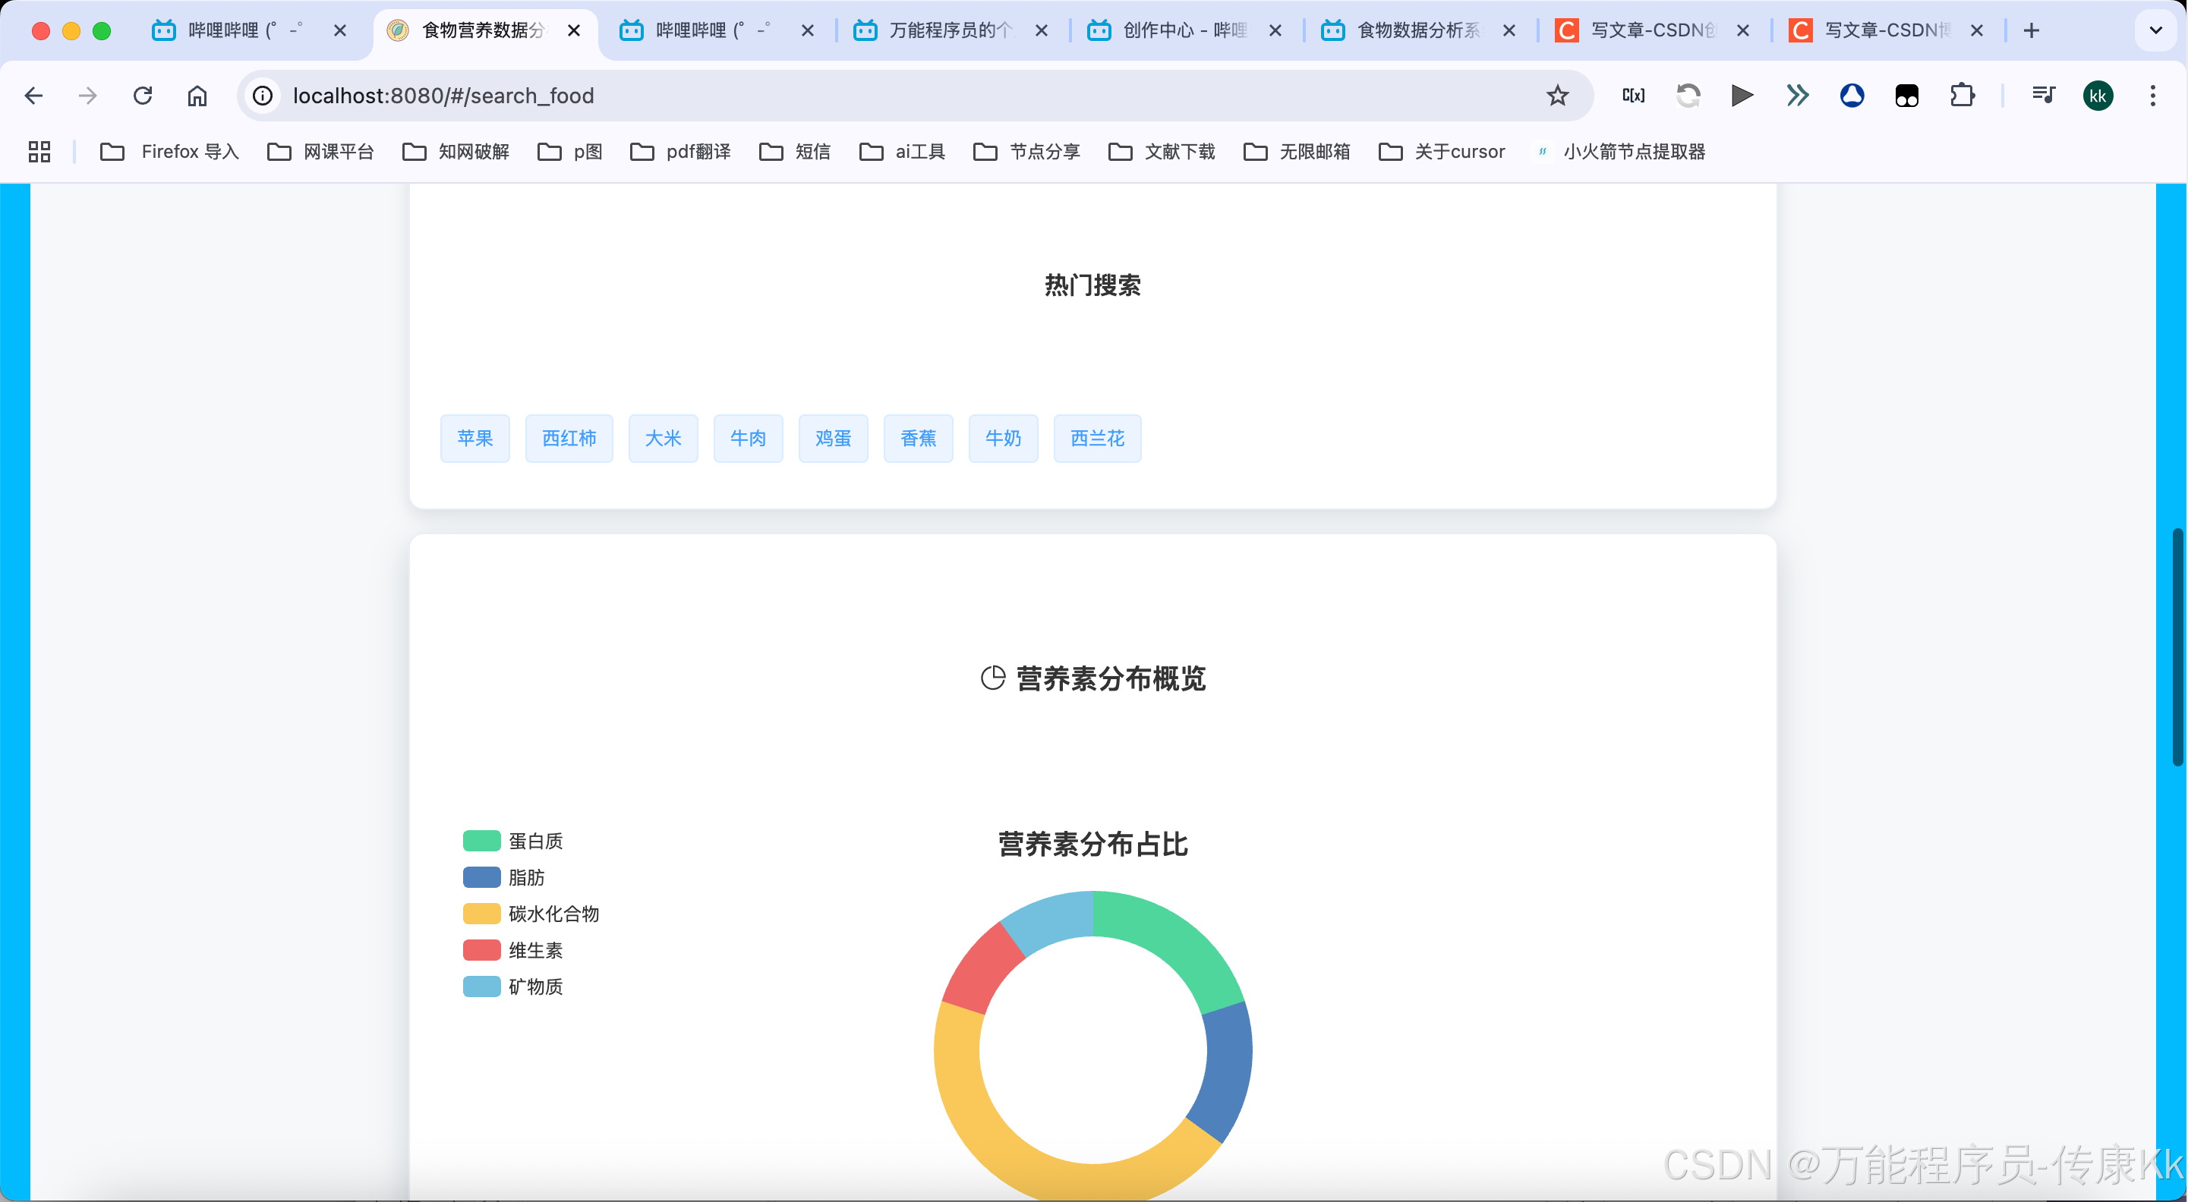The height and width of the screenshot is (1202, 2188).
Task: Open the extensions puzzle icon
Action: (x=1962, y=95)
